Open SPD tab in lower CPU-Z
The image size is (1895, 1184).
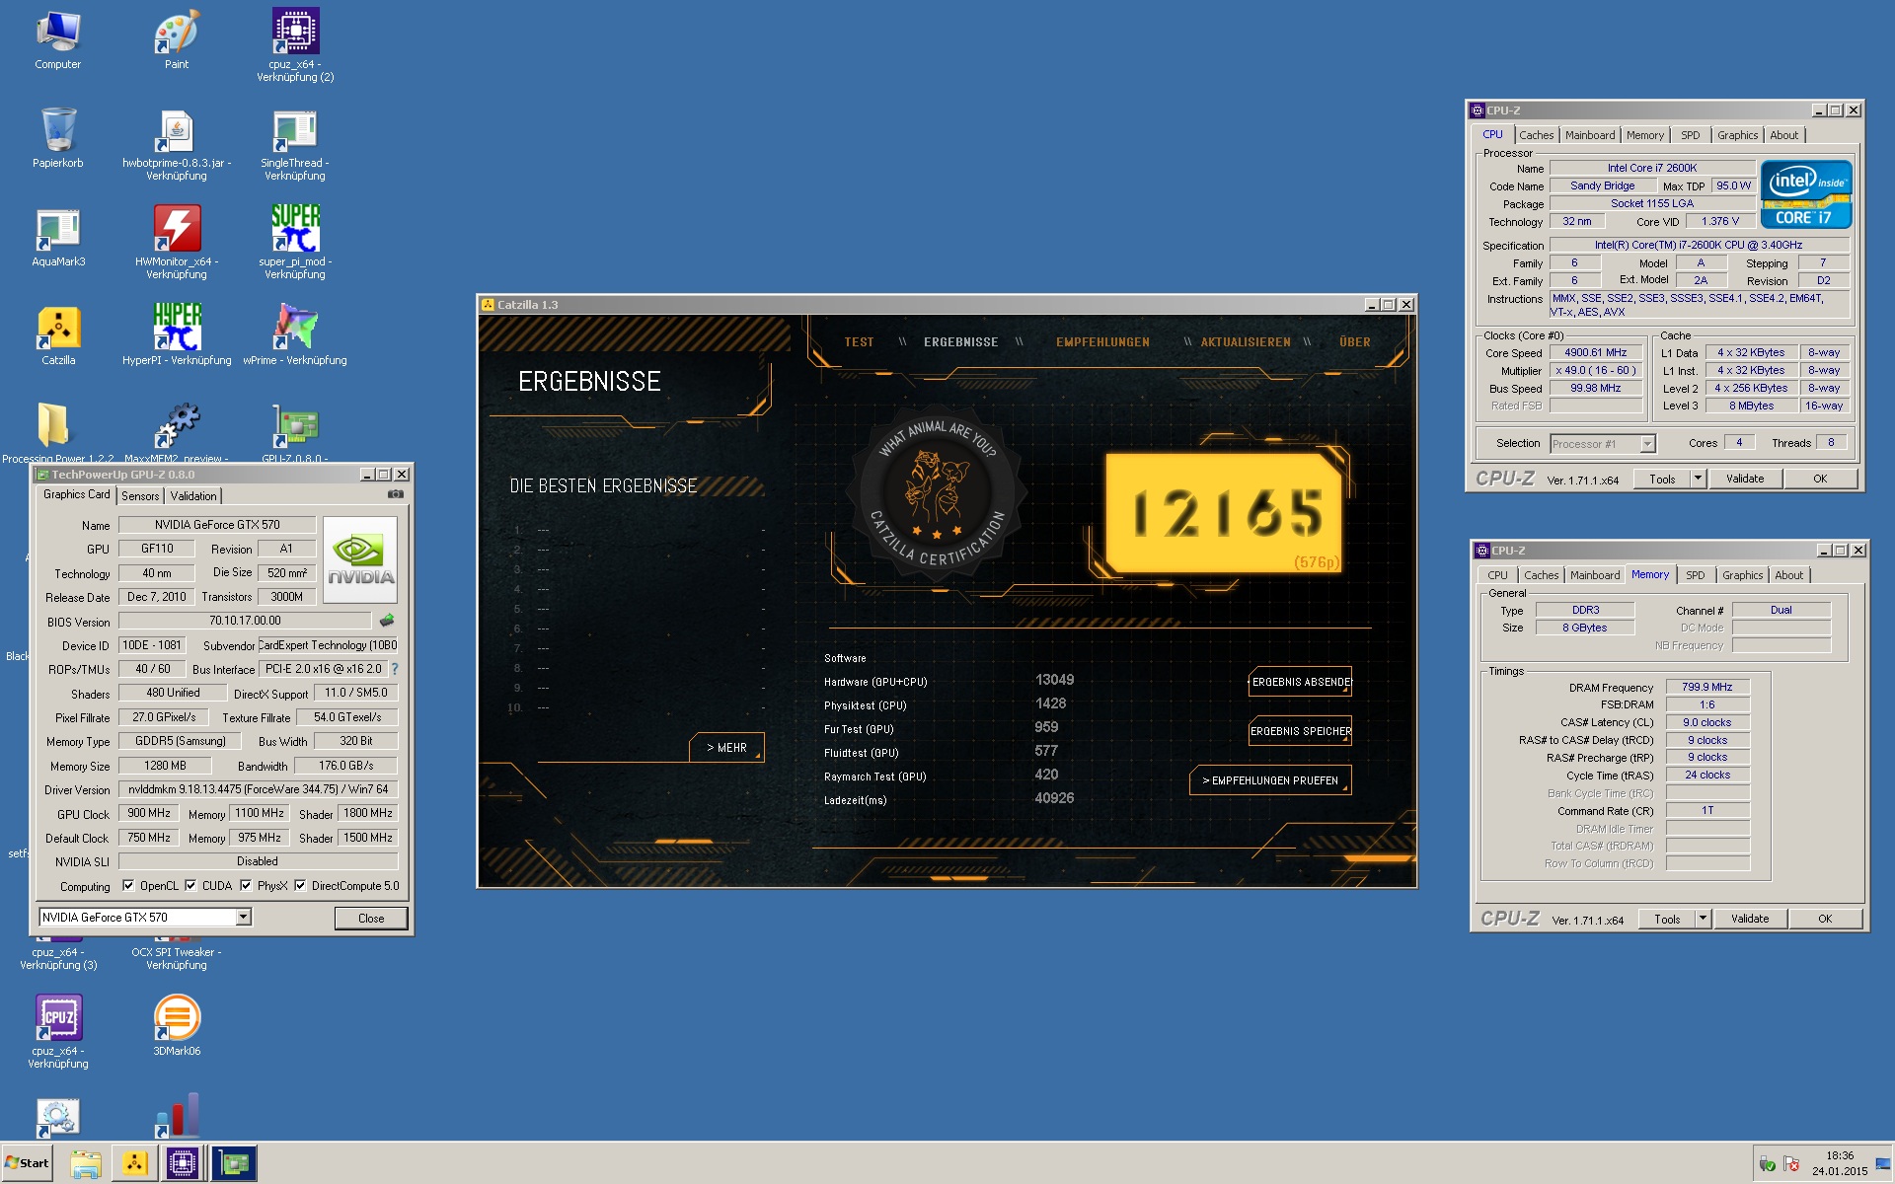1696,575
